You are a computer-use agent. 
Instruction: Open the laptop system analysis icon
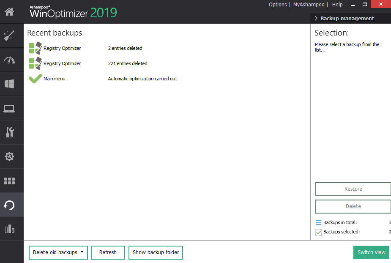click(x=9, y=108)
